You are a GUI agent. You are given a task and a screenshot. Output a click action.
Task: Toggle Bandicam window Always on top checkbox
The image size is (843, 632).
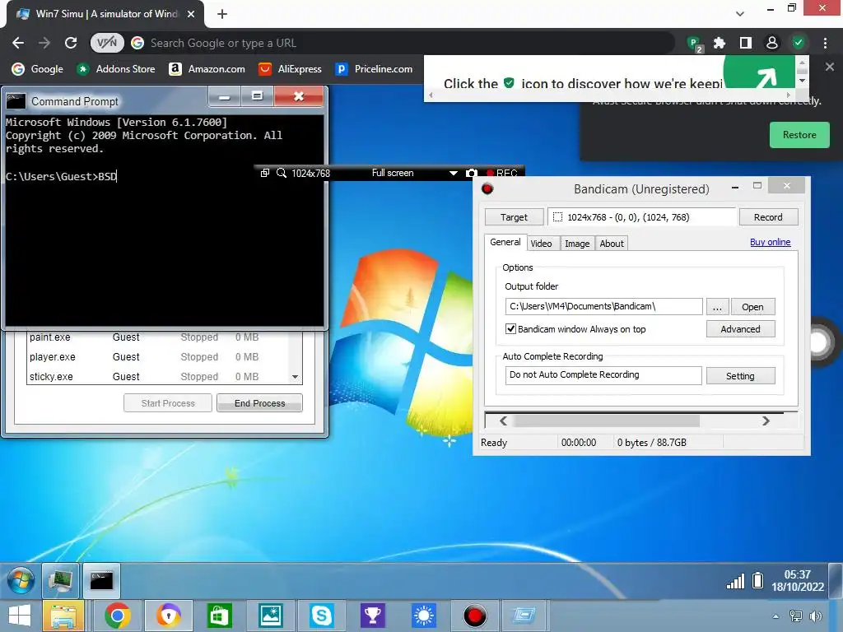pos(510,329)
